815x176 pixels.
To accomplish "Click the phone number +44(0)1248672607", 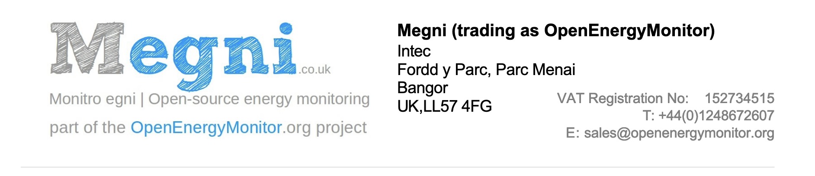I will [716, 116].
